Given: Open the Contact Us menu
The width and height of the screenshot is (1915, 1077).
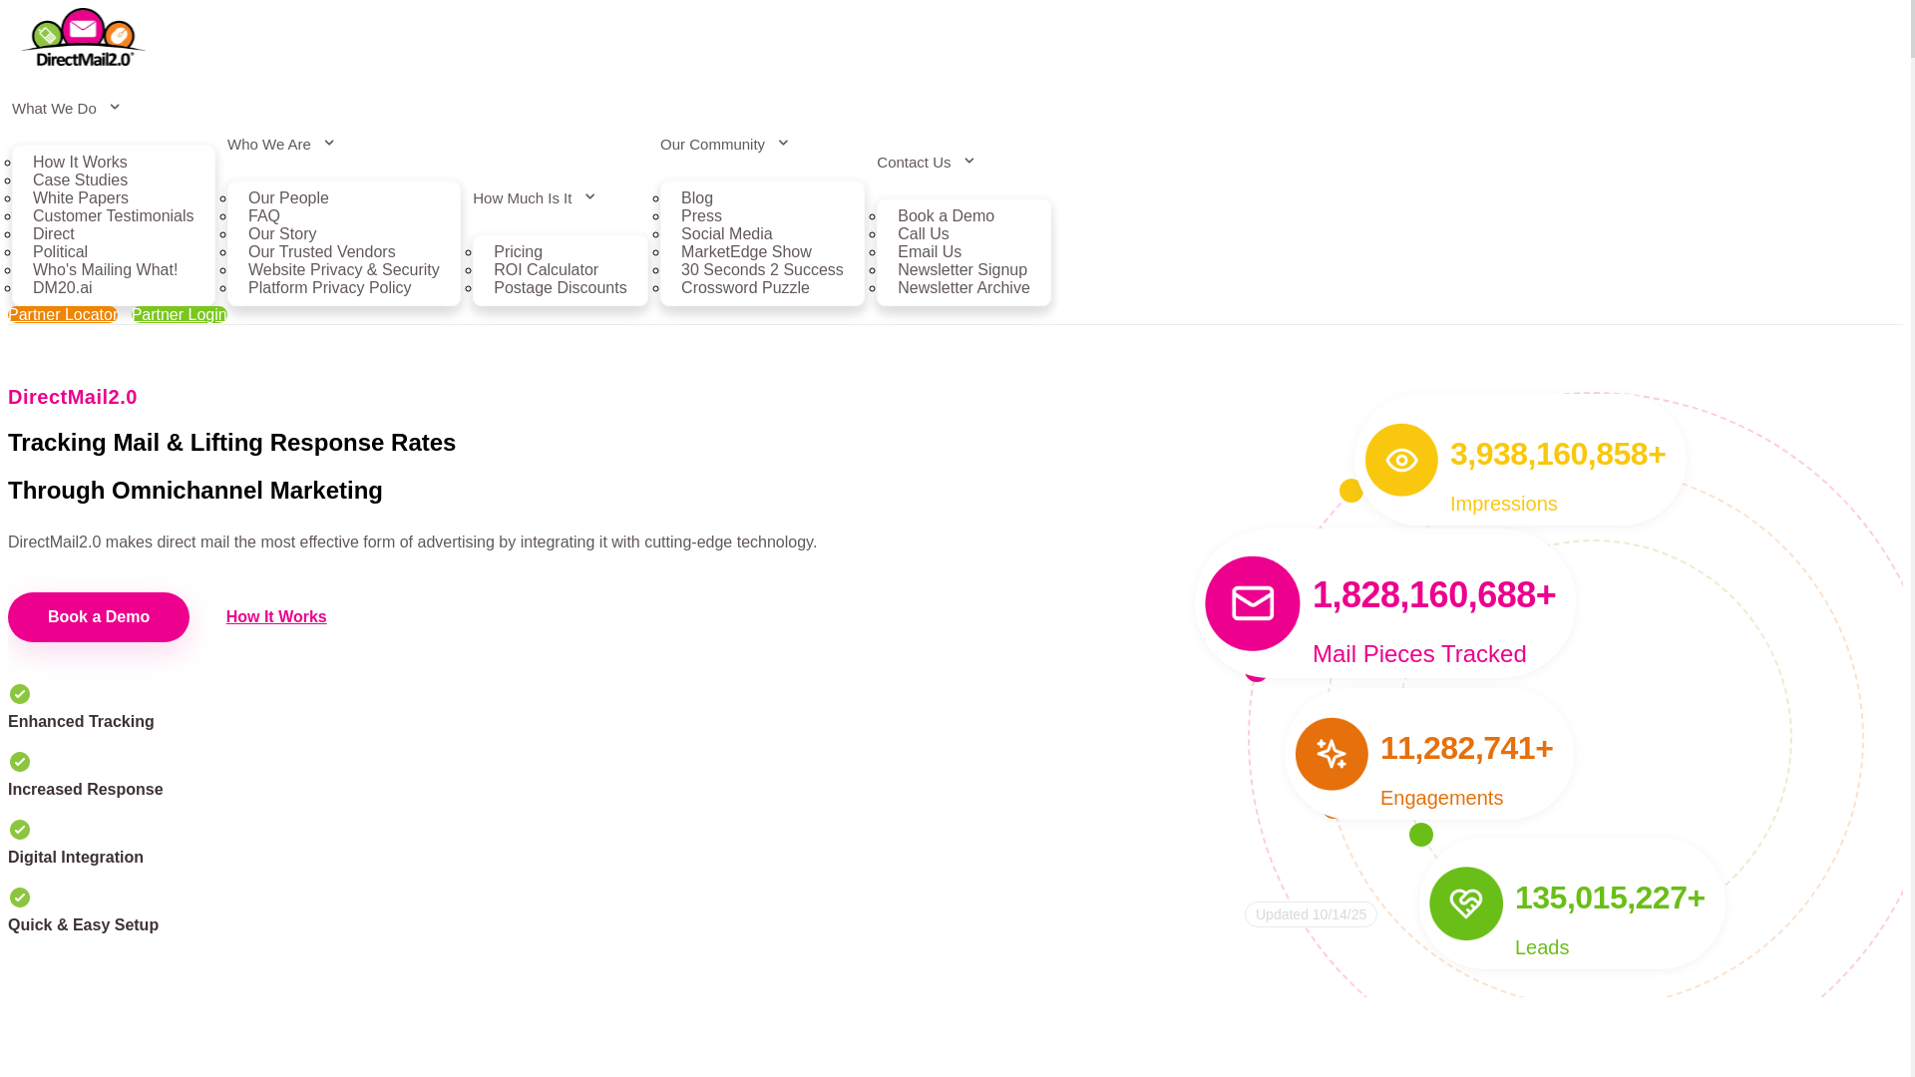Looking at the screenshot, I should 914,162.
